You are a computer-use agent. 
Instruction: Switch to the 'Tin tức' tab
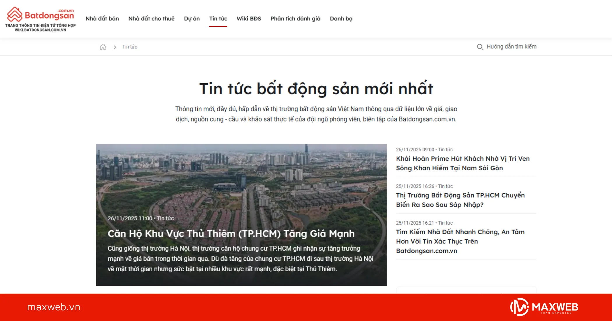218,18
